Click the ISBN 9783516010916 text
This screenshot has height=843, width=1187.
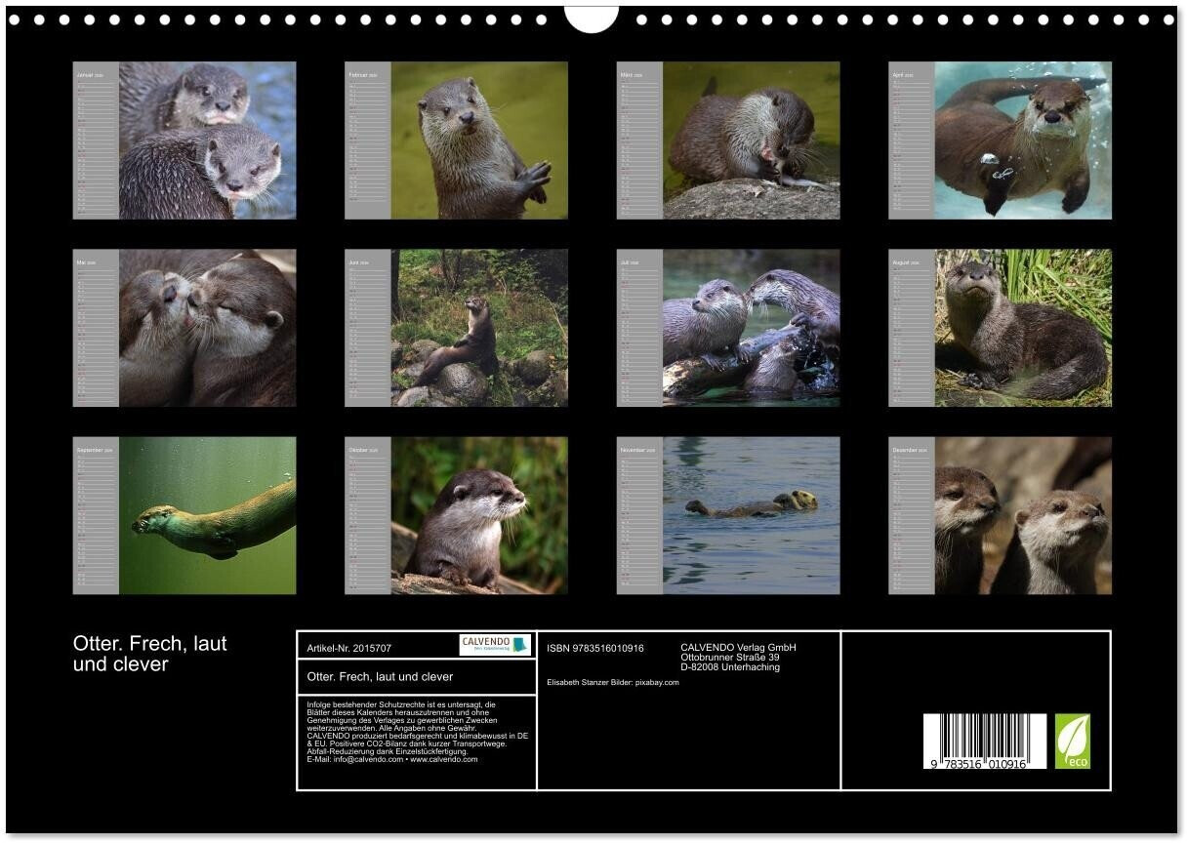(595, 648)
